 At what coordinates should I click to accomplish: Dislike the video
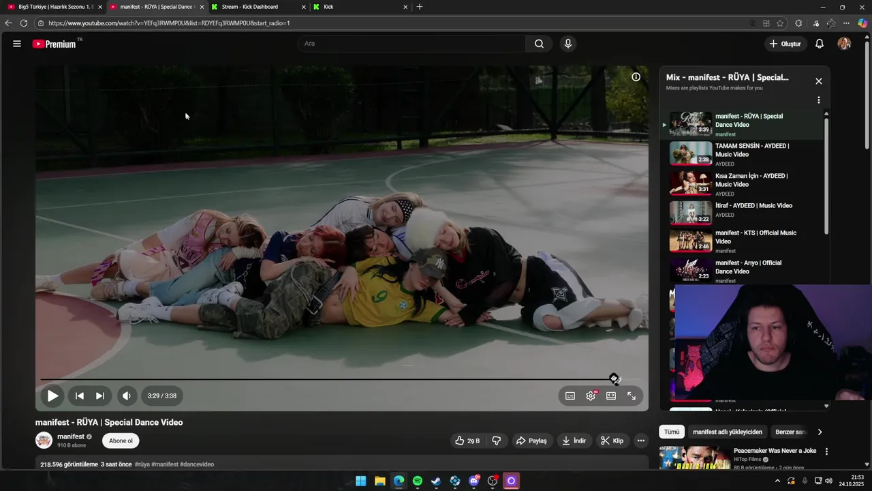[497, 441]
